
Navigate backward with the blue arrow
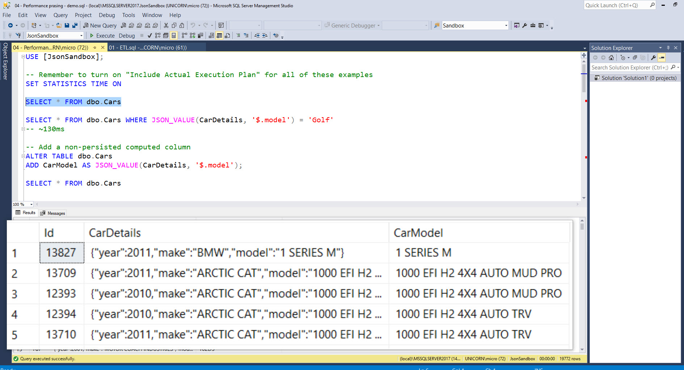(x=10, y=25)
